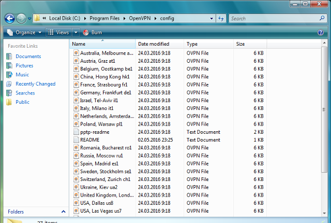Click the Refresh button in address bar
Image resolution: width=331 pixels, height=223 pixels.
click(x=221, y=19)
